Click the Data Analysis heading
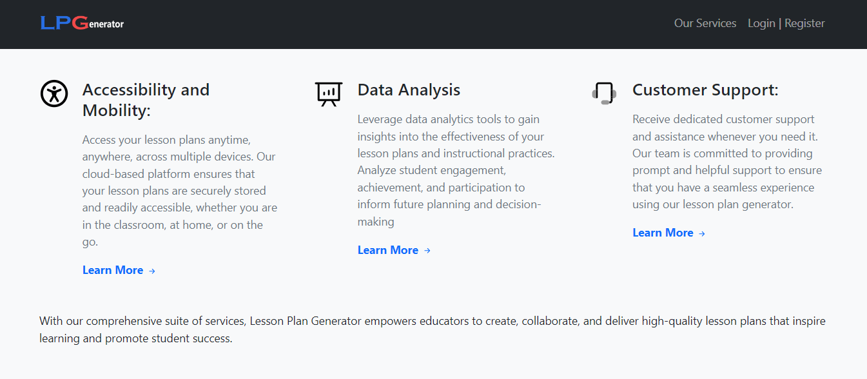This screenshot has height=379, width=867. (409, 90)
